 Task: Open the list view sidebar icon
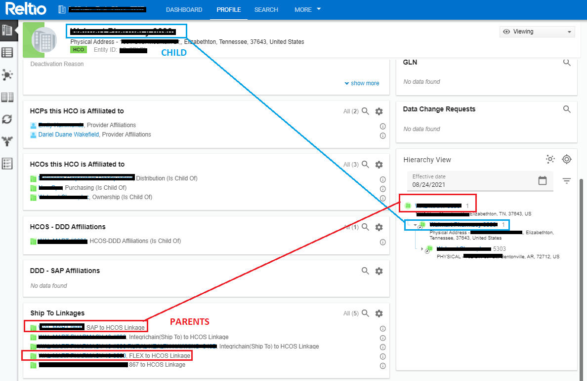pos(7,53)
